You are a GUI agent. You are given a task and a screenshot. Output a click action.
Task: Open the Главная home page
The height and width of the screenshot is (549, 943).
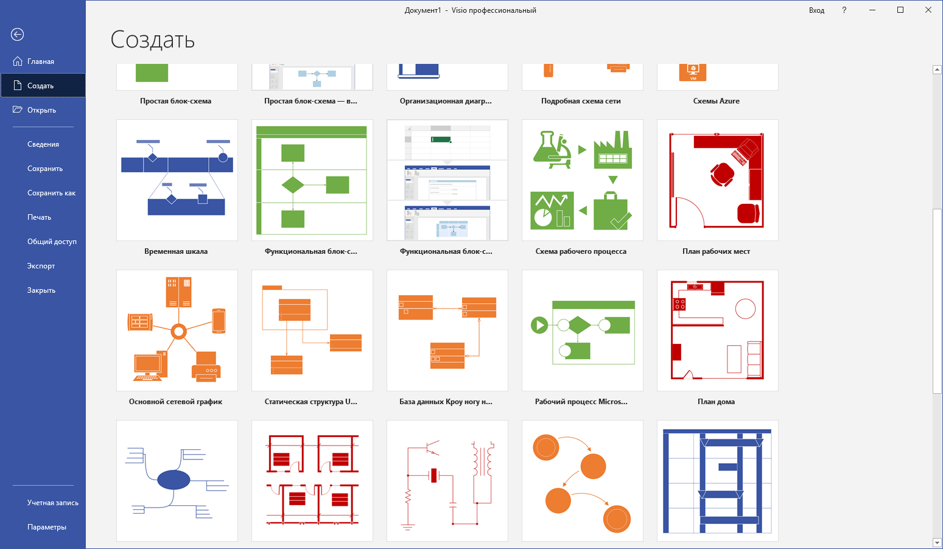coord(40,61)
